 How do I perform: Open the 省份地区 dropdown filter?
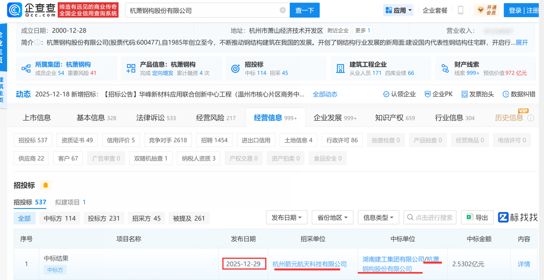pyautogui.click(x=332, y=217)
